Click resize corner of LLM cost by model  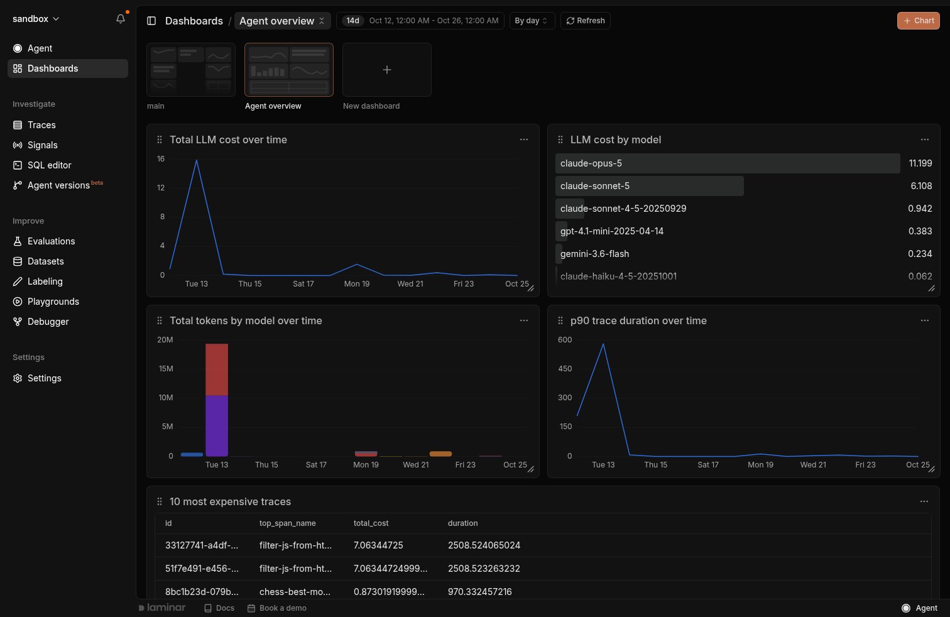[932, 288]
